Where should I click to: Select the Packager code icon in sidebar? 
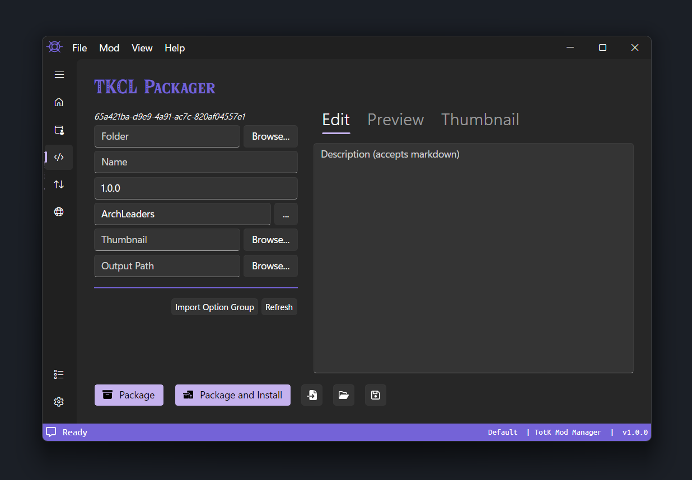pos(59,157)
